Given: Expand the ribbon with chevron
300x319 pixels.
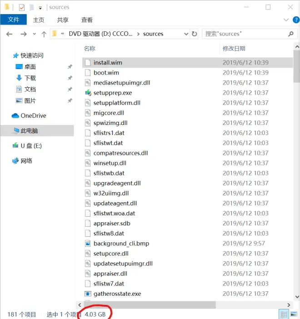Looking at the screenshot, I should [286, 20].
